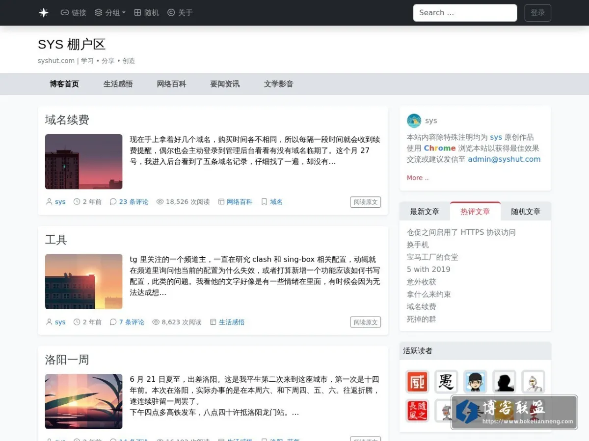Open the 域名 tag link
The height and width of the screenshot is (441, 589).
tap(276, 202)
